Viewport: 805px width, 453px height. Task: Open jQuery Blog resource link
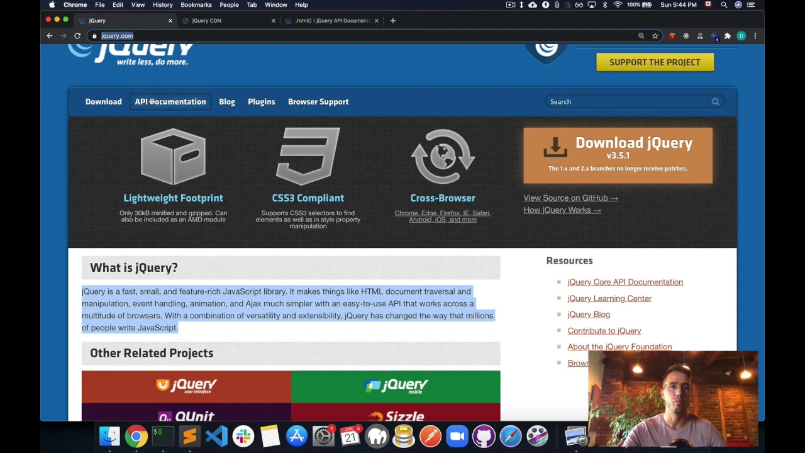coord(589,315)
